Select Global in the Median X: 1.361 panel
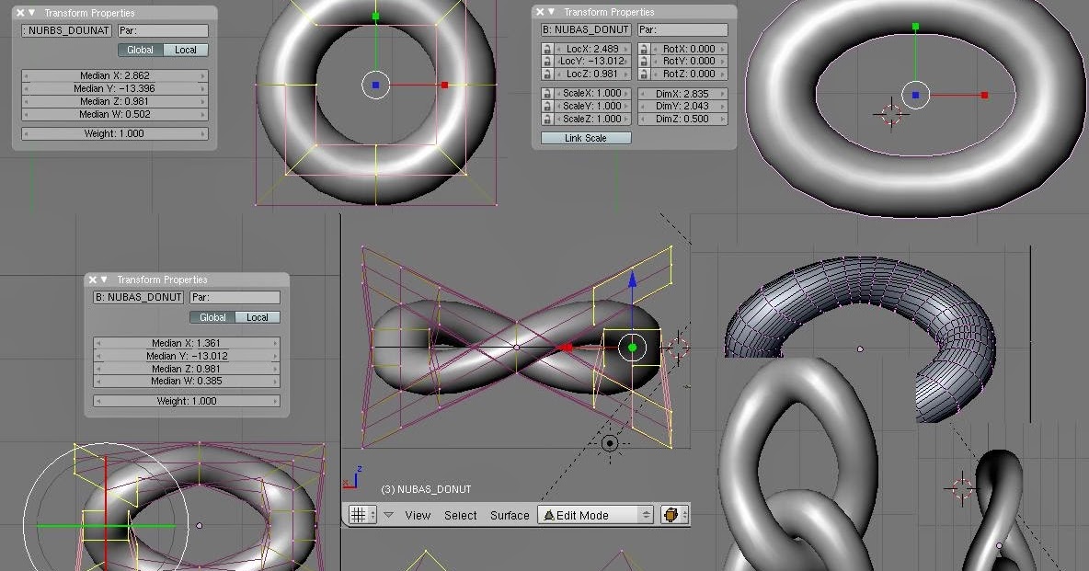Screen dimensions: 1089x571 [x=212, y=317]
